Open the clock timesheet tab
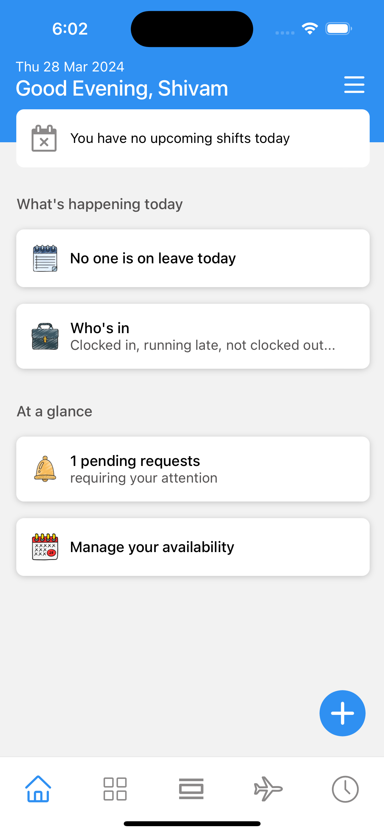The image size is (384, 834). click(345, 789)
